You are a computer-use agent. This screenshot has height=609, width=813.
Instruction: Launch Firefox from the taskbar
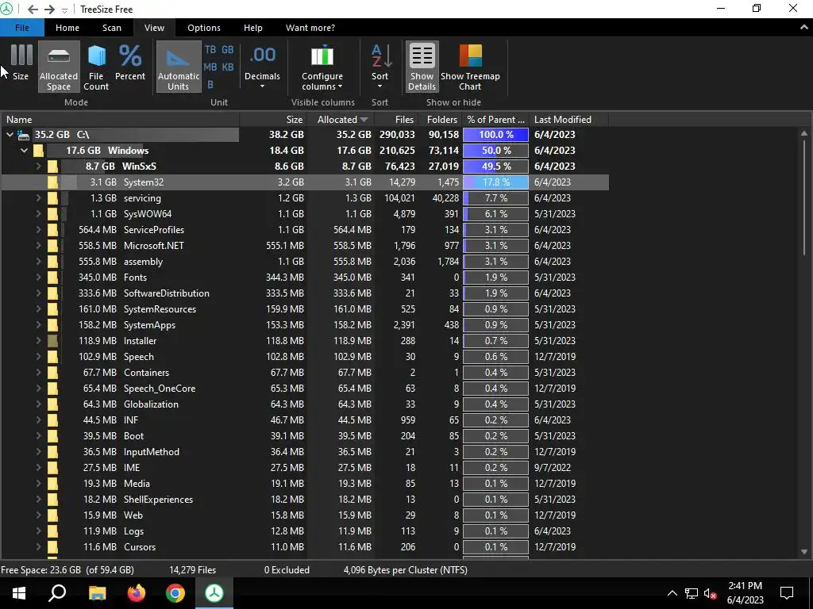[x=137, y=593]
